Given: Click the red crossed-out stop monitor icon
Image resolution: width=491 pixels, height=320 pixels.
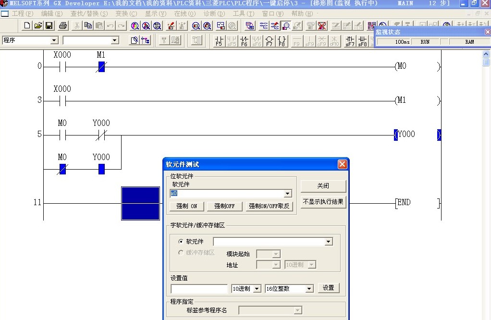Looking at the screenshot, I should 322,25.
